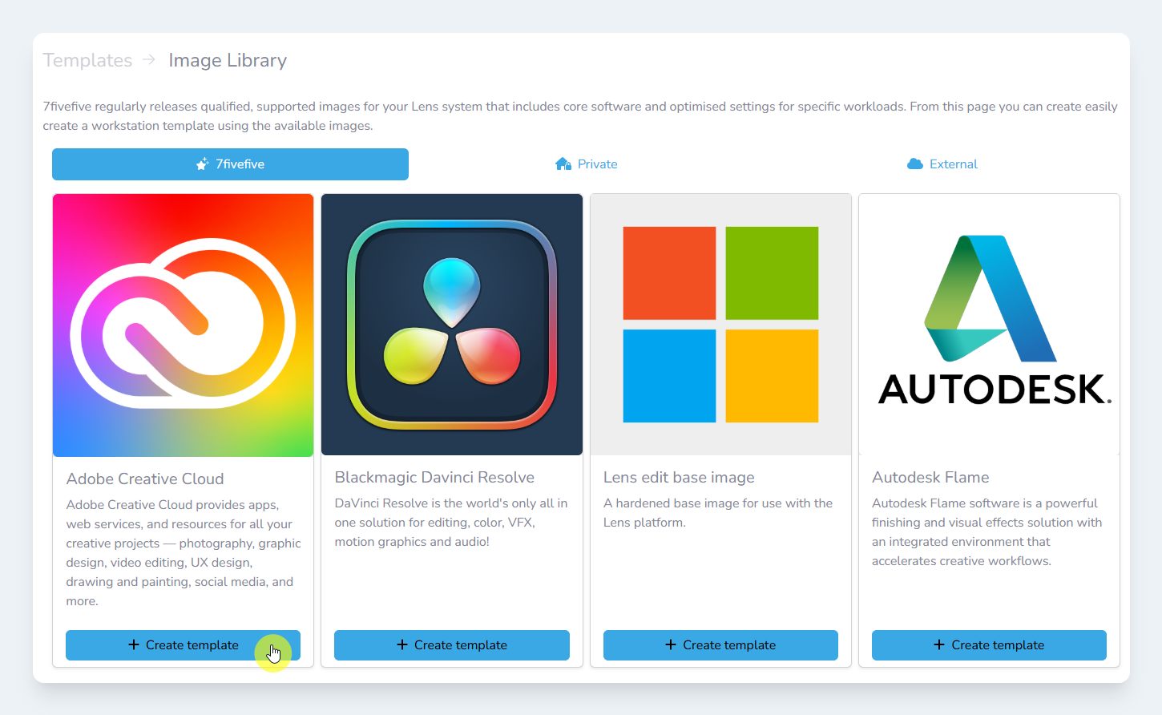Click the DaVinci Resolve logo image

pyautogui.click(x=451, y=325)
